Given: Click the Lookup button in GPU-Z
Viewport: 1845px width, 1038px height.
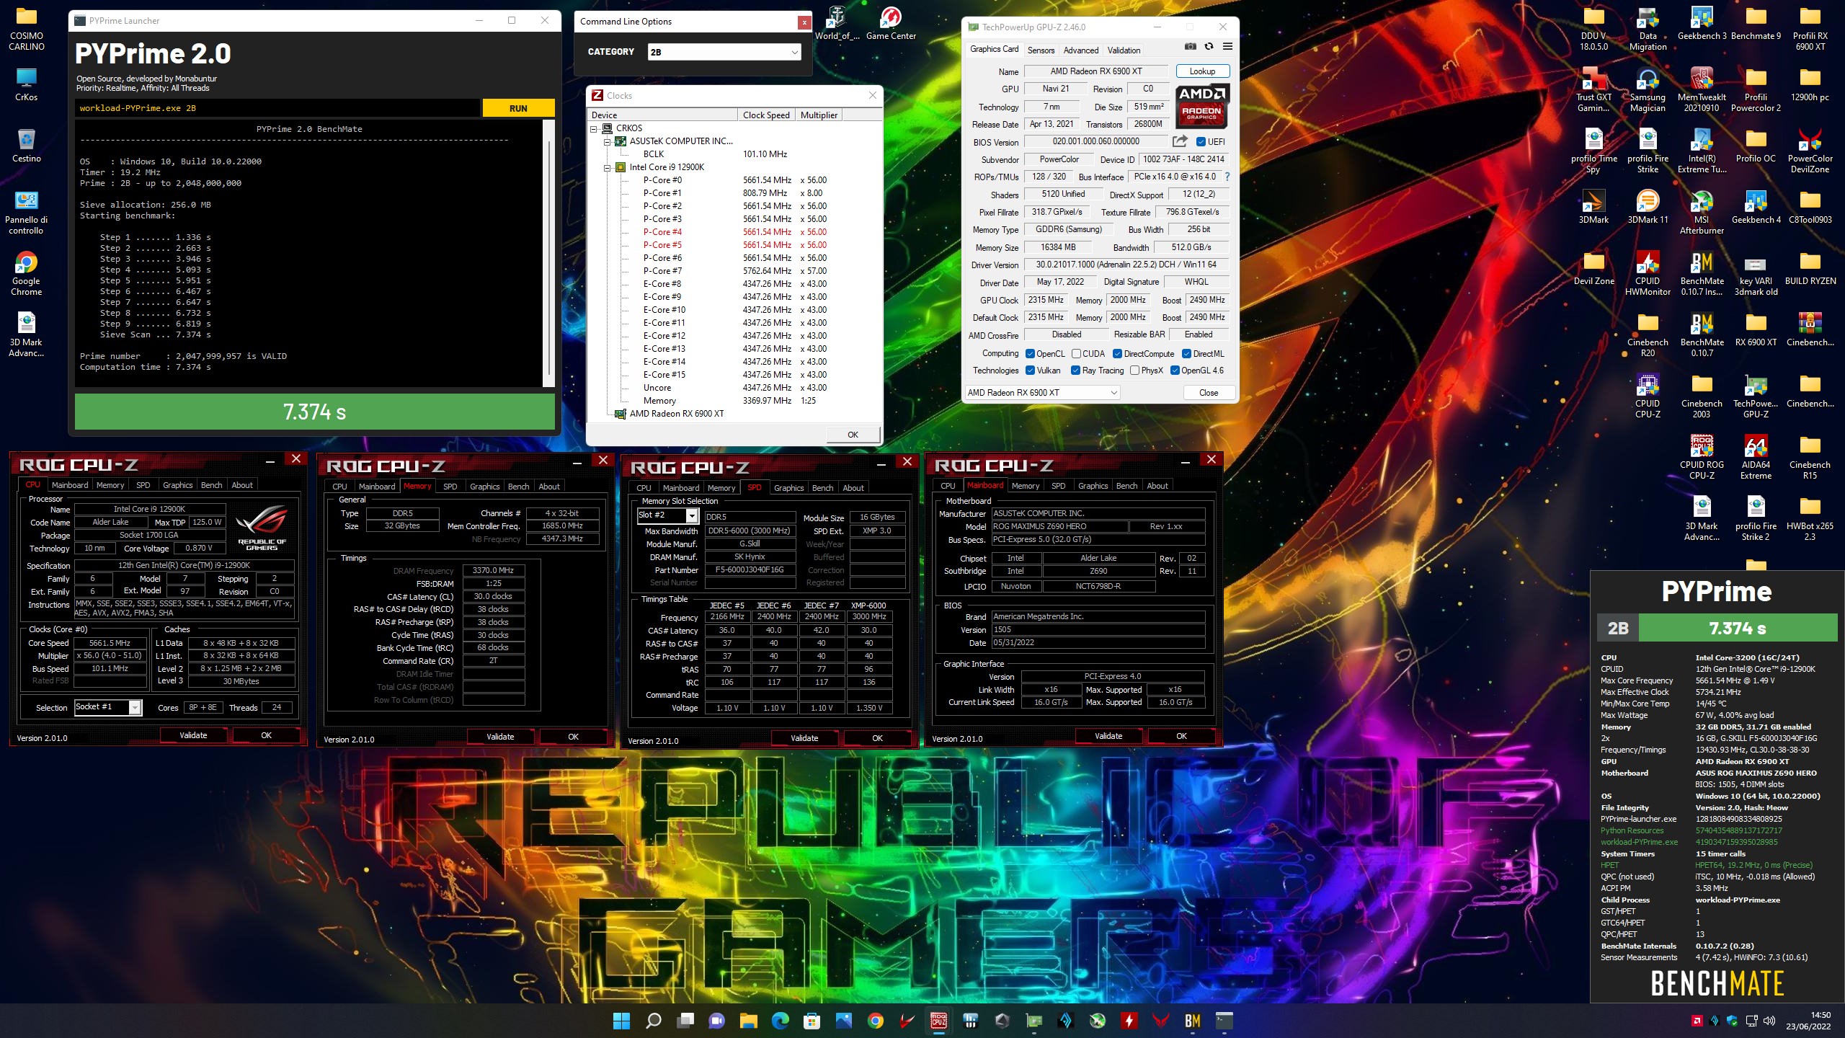Looking at the screenshot, I should tap(1202, 71).
